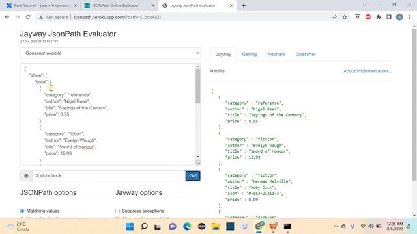The width and height of the screenshot is (417, 234).
Task: Close the JSONPath Online Evaluator tab
Action: (x=154, y=6)
